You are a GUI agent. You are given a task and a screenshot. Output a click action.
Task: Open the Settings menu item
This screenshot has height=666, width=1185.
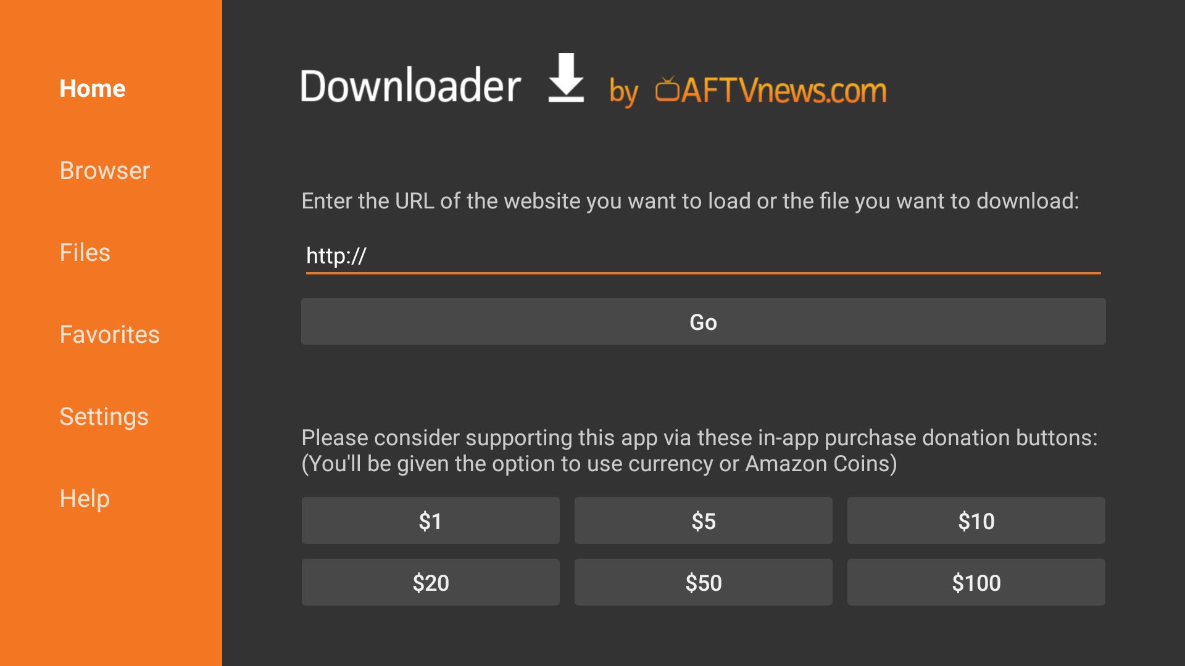[x=104, y=416]
